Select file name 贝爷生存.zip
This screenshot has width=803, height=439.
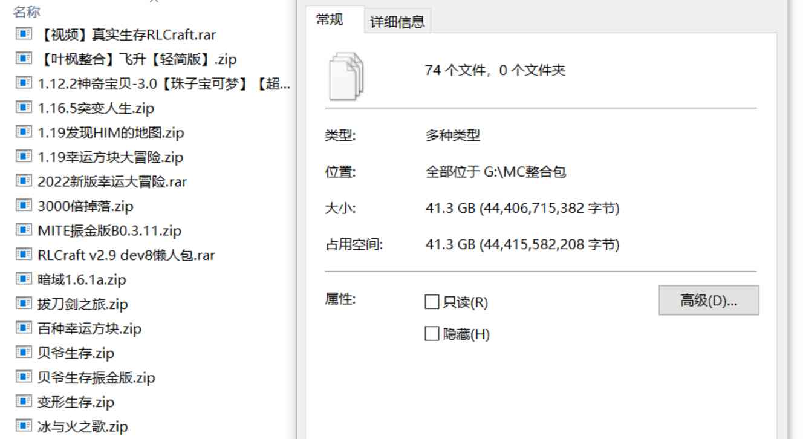pyautogui.click(x=76, y=353)
